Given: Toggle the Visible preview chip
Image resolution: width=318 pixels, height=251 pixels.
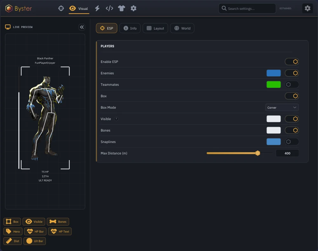Looking at the screenshot, I should click(x=34, y=221).
